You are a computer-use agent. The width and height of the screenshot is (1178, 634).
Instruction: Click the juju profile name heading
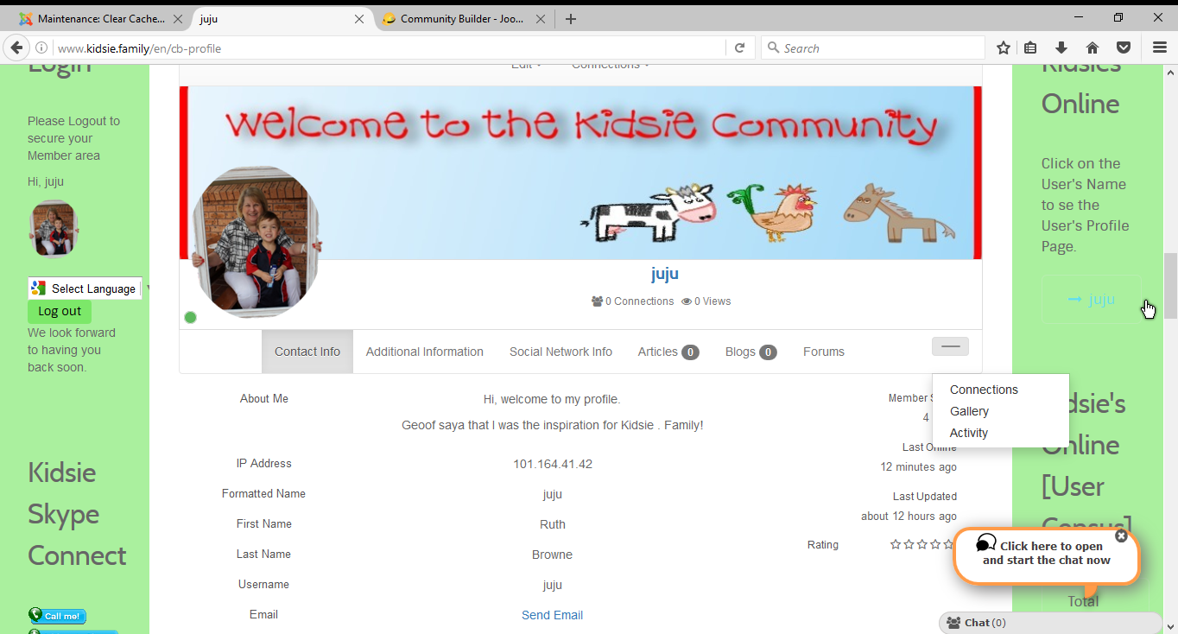(x=665, y=274)
